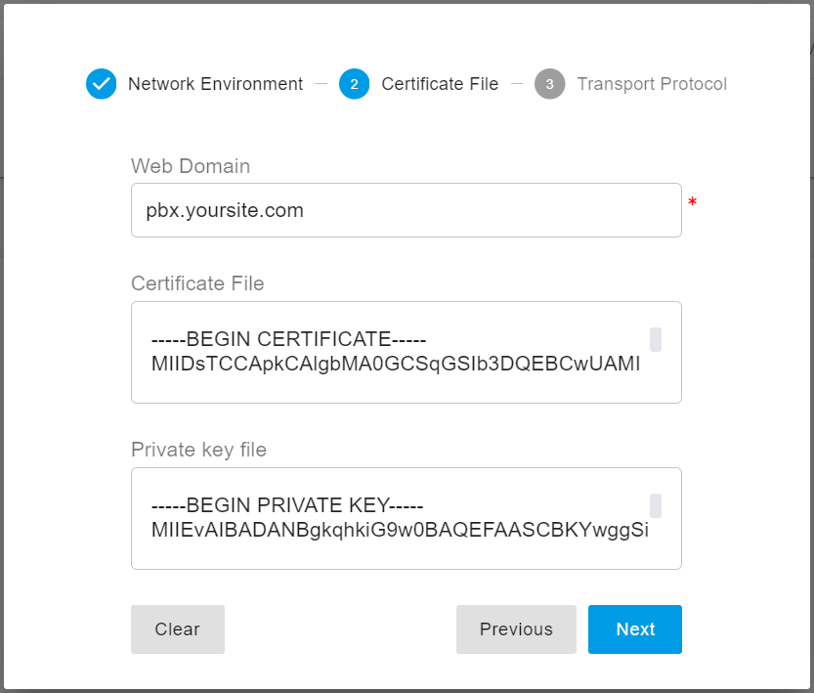This screenshot has height=693, width=814.
Task: Go to the Previous step
Action: (x=516, y=629)
